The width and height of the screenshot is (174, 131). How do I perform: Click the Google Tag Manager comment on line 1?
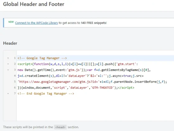click(x=42, y=58)
